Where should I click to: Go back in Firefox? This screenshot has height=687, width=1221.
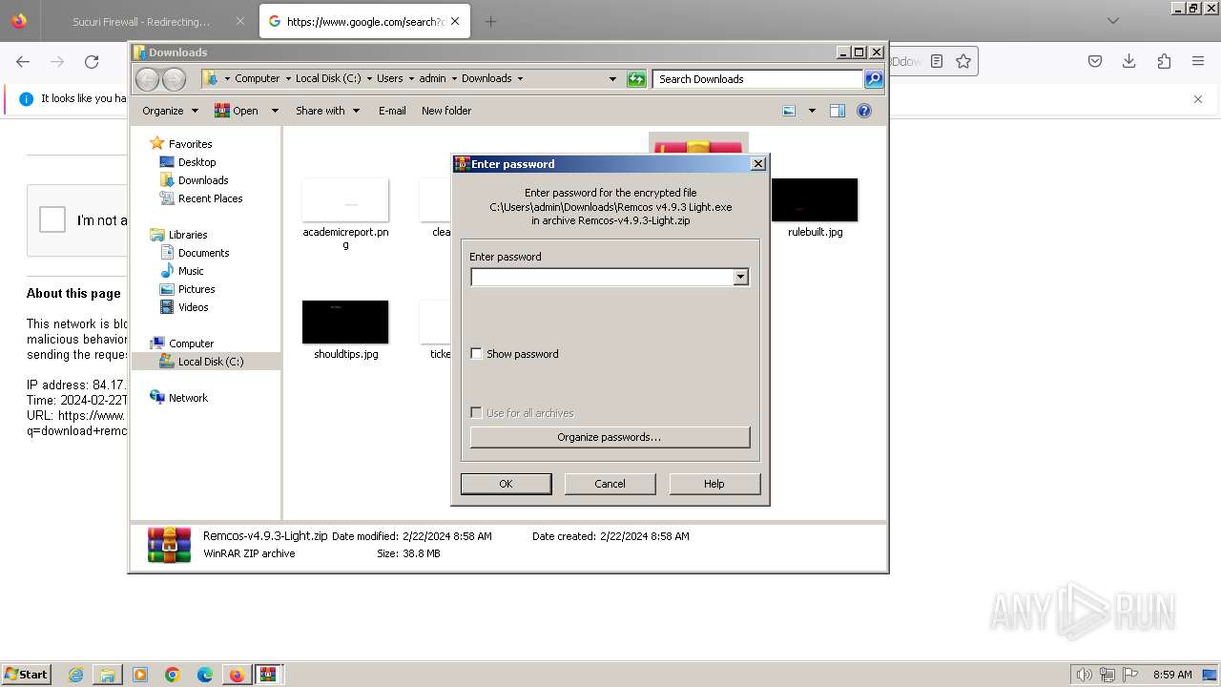tap(23, 61)
